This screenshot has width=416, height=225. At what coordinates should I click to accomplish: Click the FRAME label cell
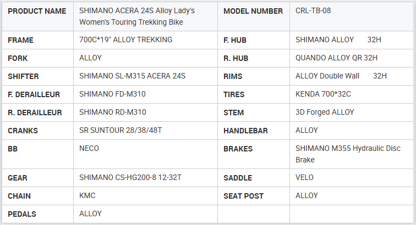21,40
